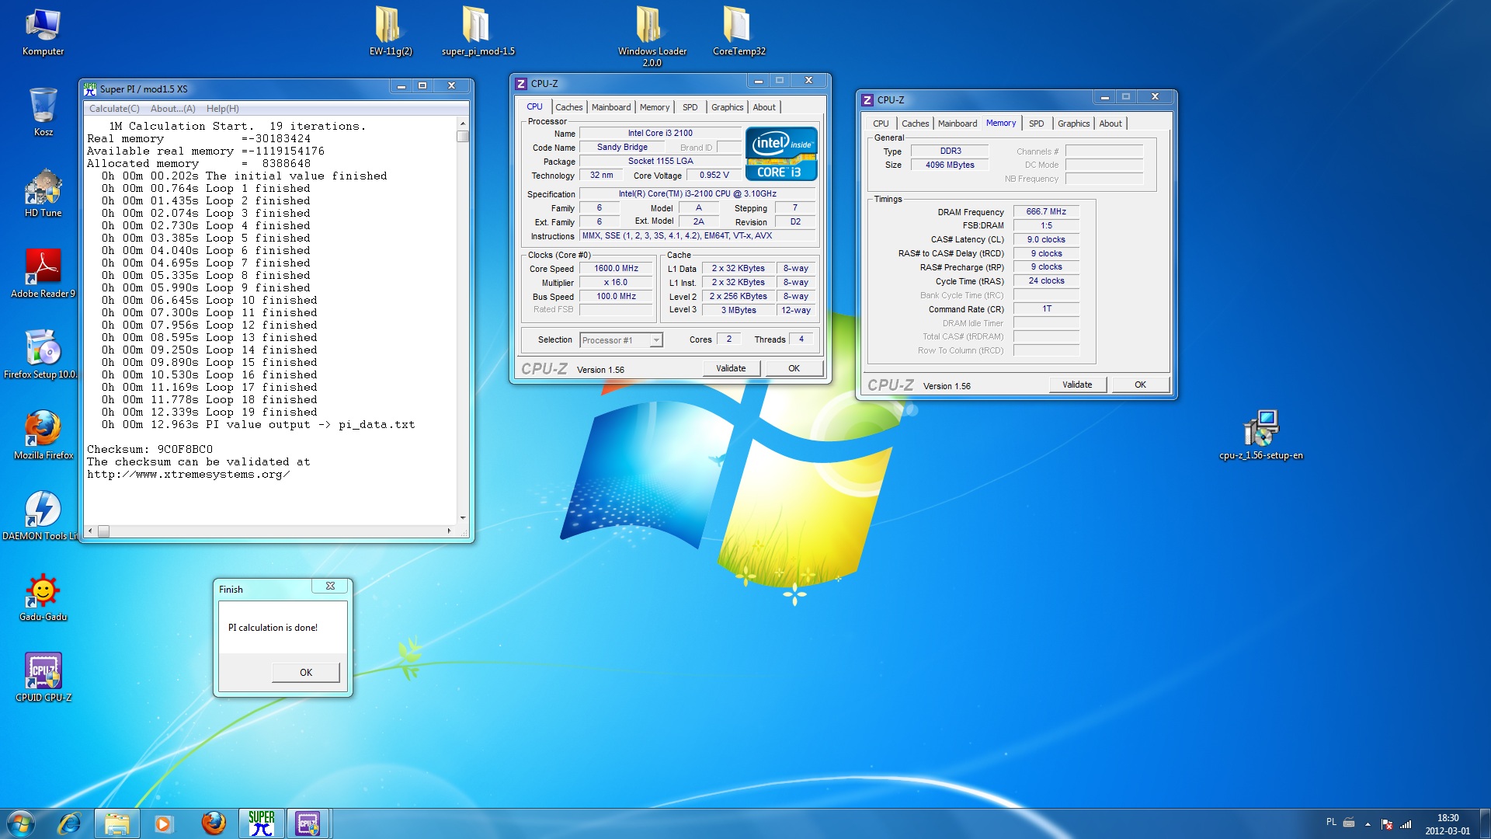Open the Komputer desktop icon

pyautogui.click(x=43, y=33)
